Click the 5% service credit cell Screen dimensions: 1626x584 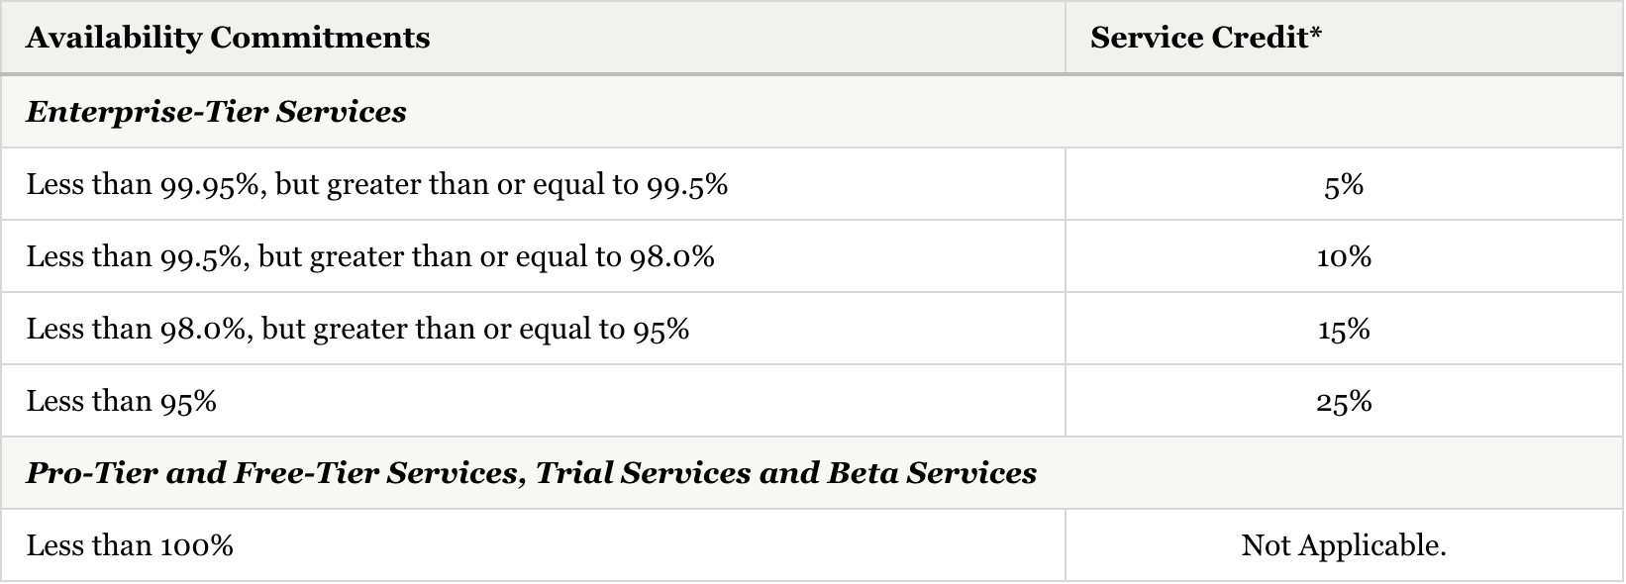pyautogui.click(x=1344, y=185)
